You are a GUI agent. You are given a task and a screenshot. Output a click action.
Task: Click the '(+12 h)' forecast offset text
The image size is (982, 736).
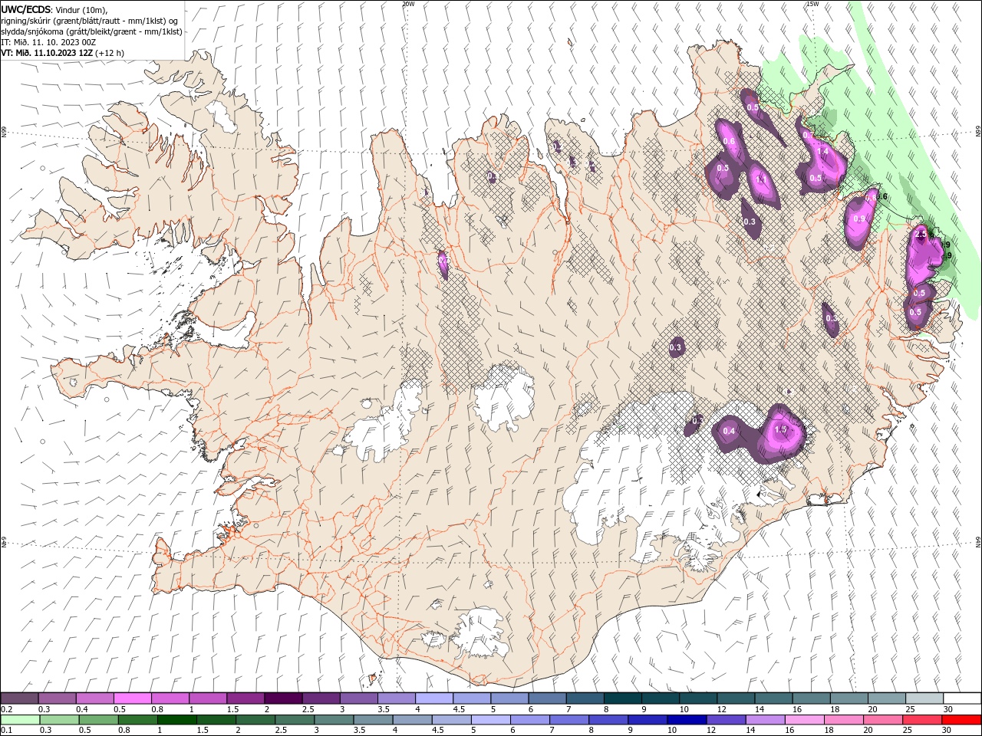(x=110, y=53)
